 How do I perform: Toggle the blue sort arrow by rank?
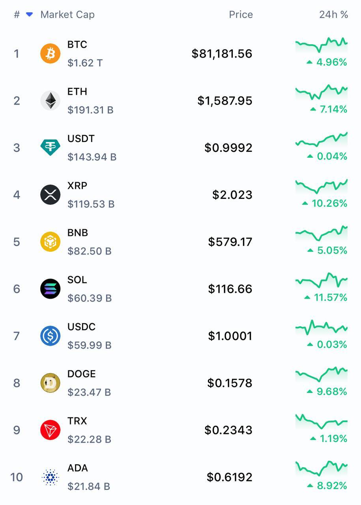(x=29, y=15)
